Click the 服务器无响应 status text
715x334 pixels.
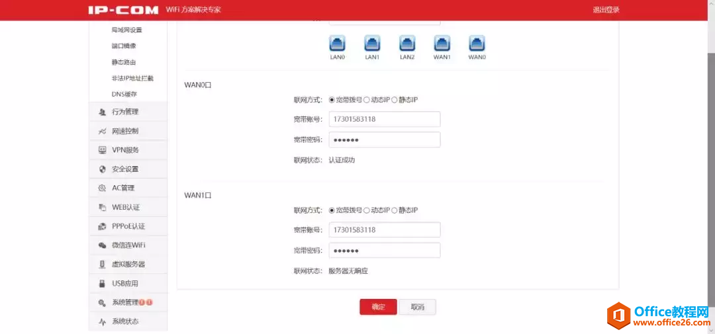click(x=348, y=271)
